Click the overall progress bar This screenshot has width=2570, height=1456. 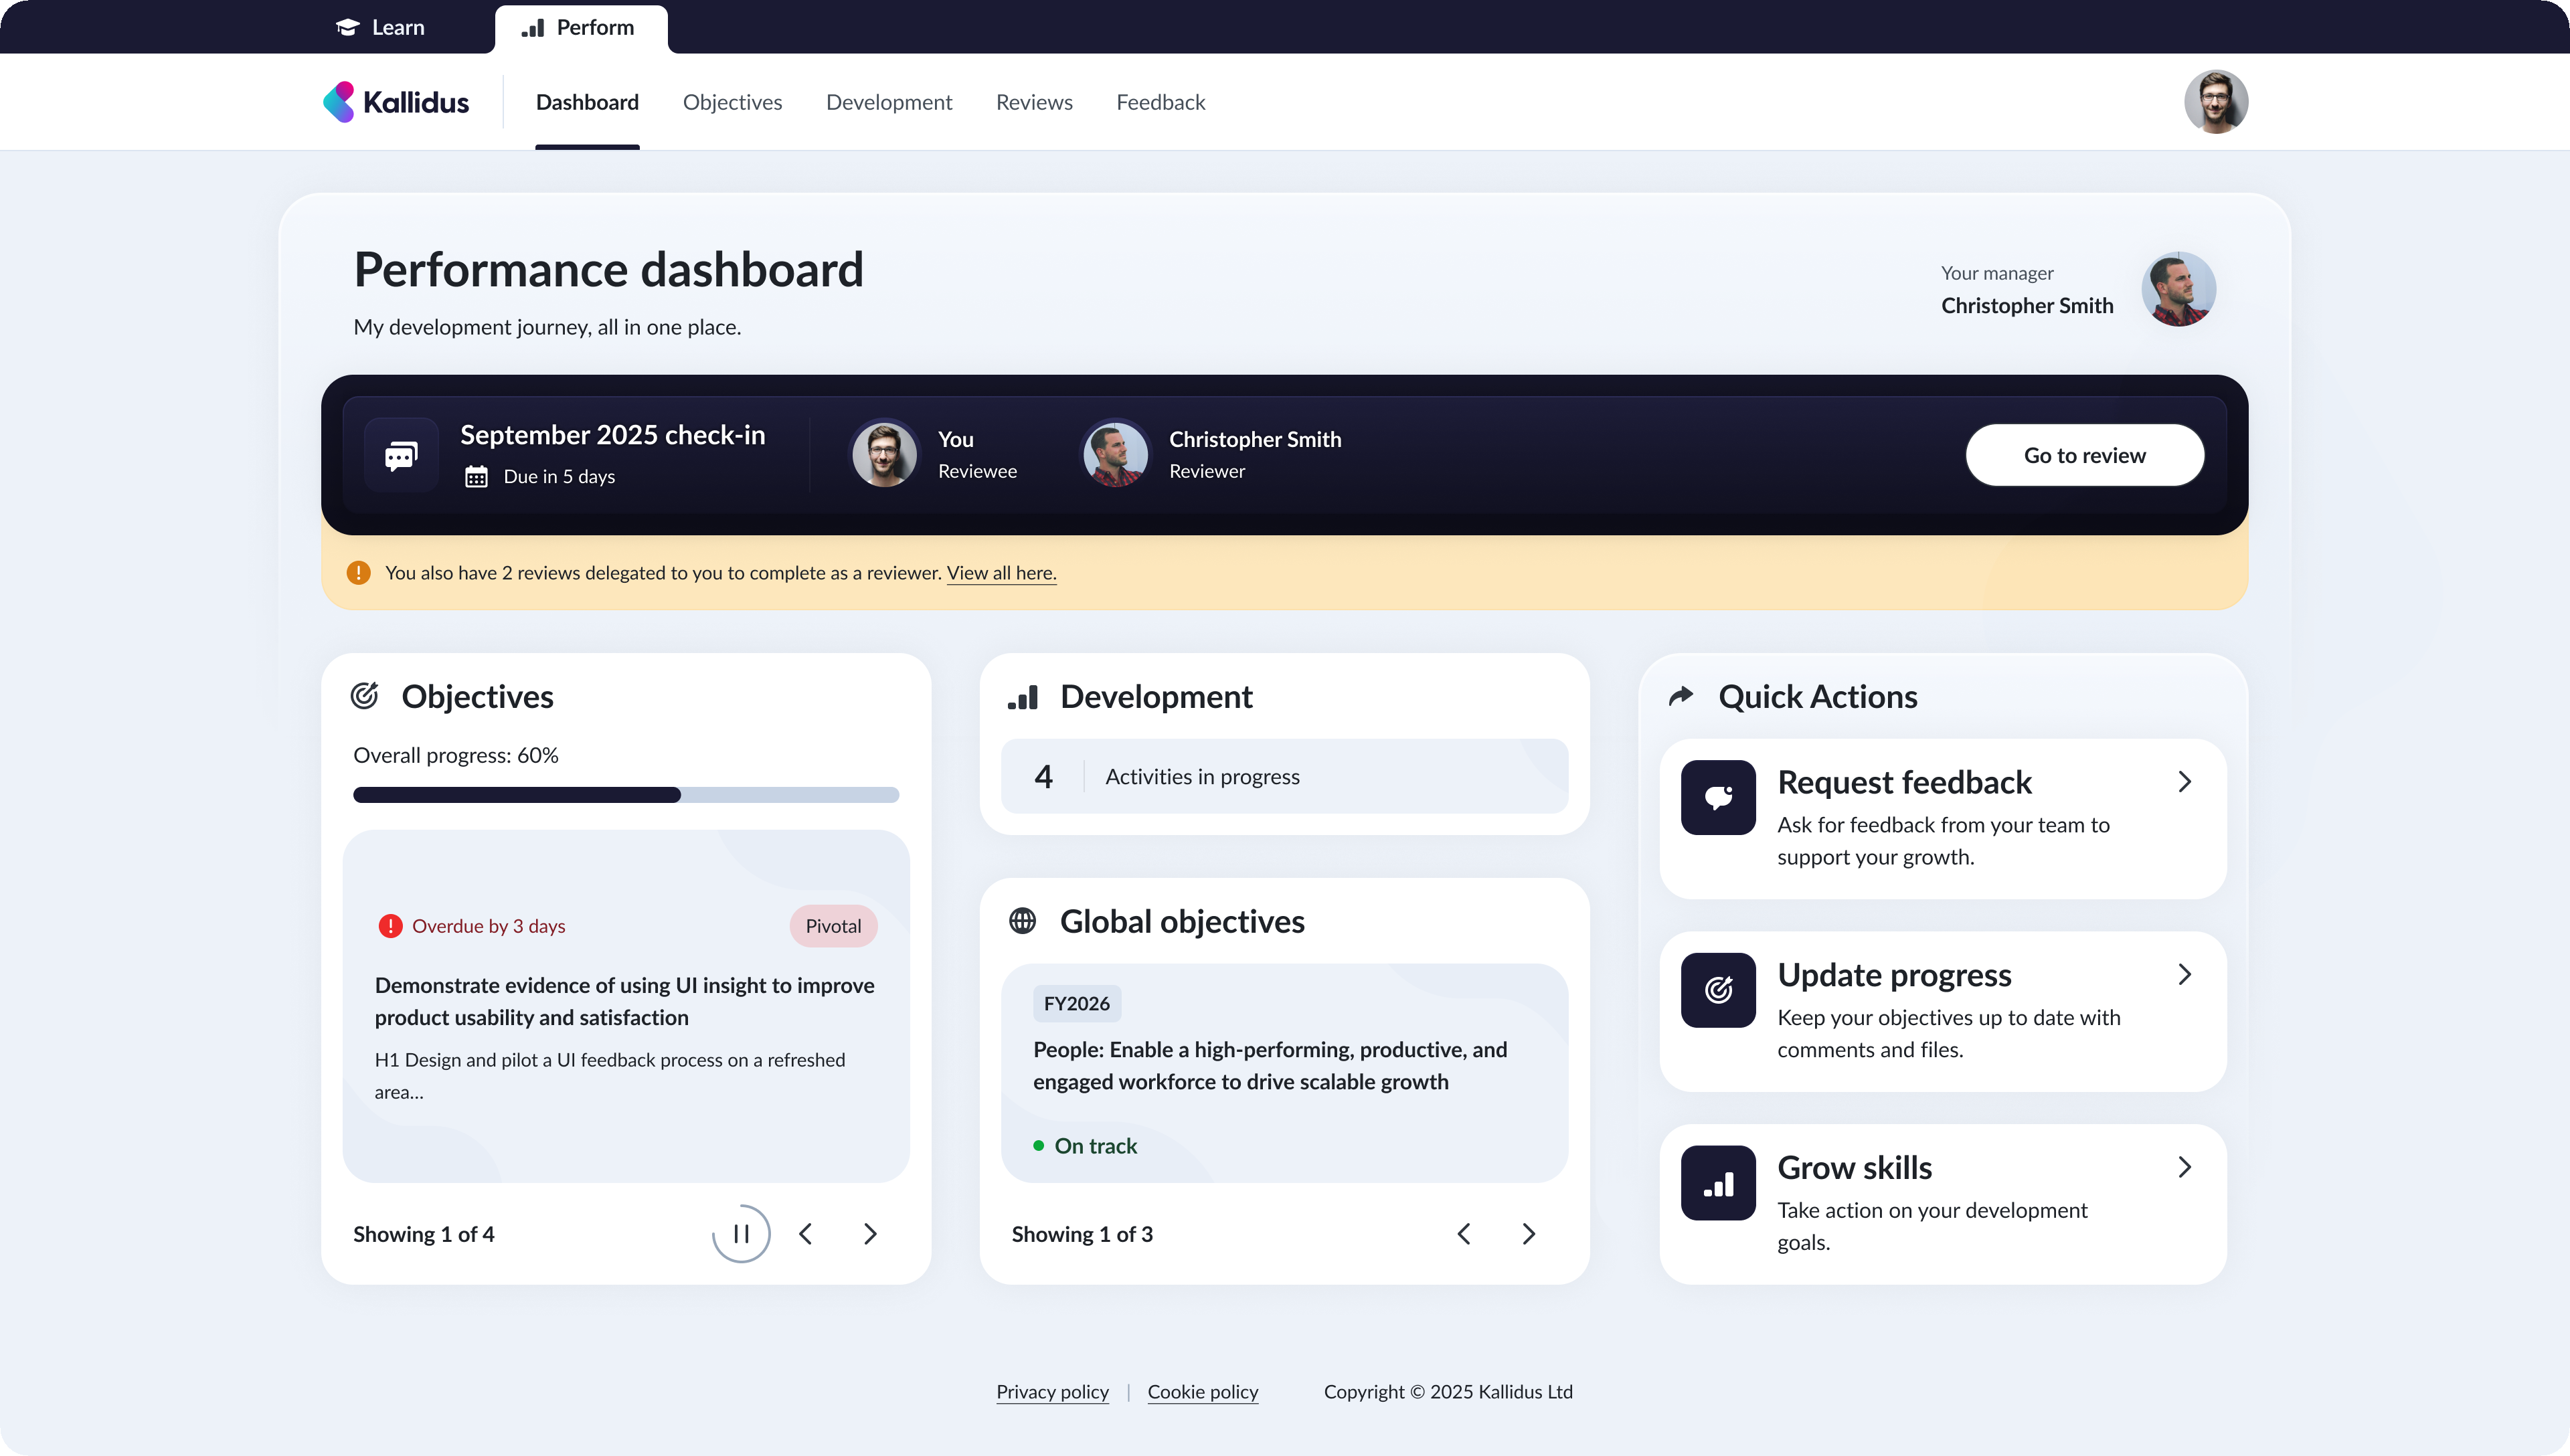pos(625,794)
